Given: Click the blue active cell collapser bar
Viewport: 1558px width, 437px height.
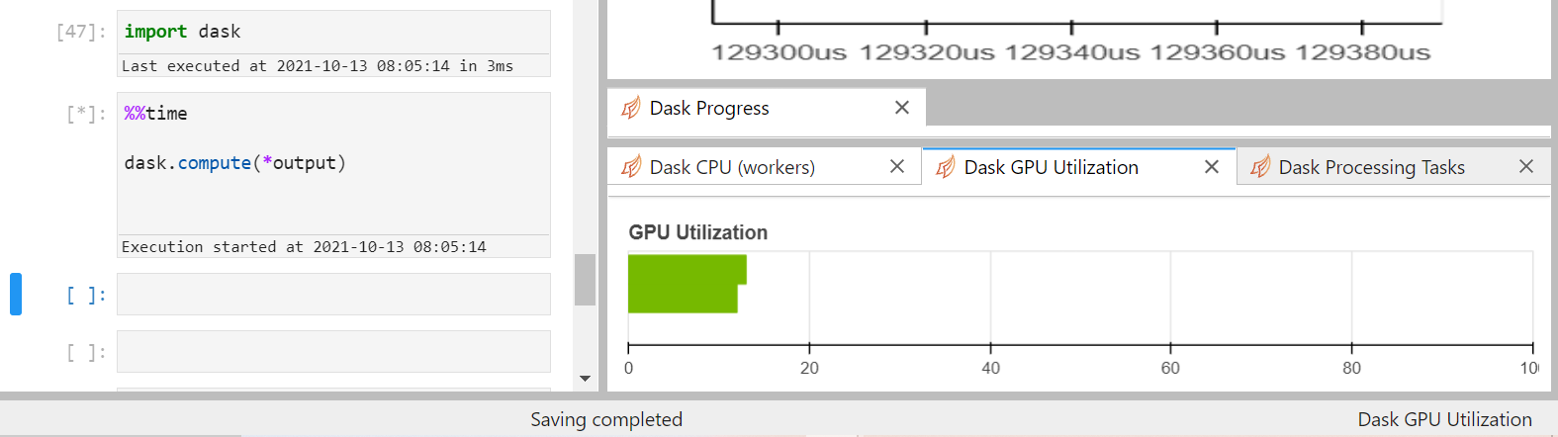Looking at the screenshot, I should tap(16, 295).
